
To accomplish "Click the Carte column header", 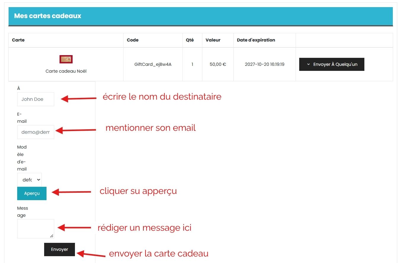I will [x=18, y=40].
